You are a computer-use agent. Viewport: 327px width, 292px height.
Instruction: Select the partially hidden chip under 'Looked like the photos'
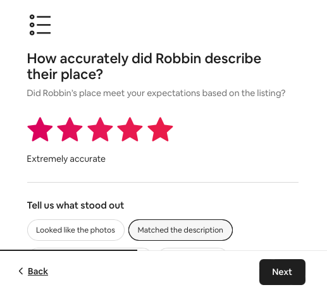(90, 249)
